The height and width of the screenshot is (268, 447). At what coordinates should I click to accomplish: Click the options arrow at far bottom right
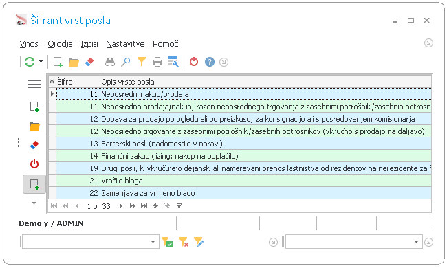coord(428,243)
